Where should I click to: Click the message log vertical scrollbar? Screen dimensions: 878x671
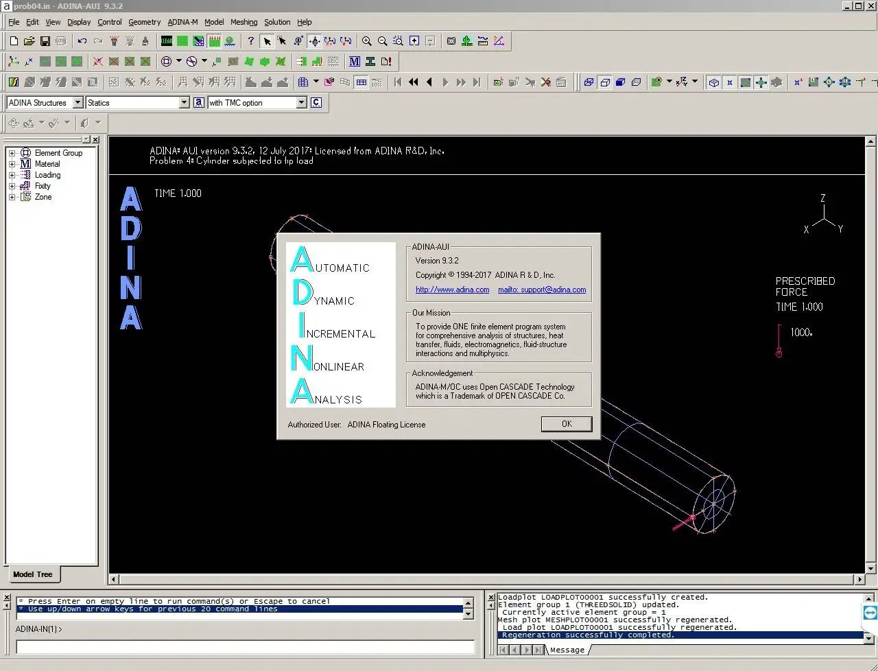click(x=870, y=617)
